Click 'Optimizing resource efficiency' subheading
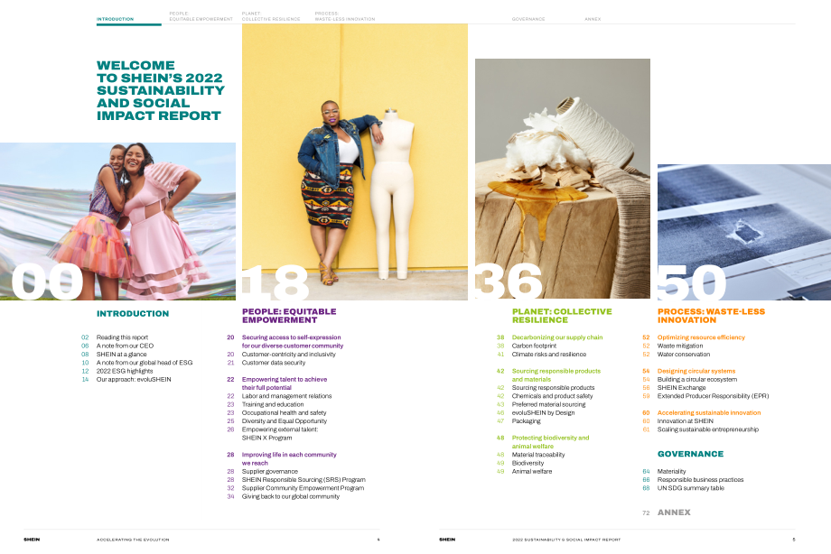Image resolution: width=831 pixels, height=554 pixels. [701, 337]
